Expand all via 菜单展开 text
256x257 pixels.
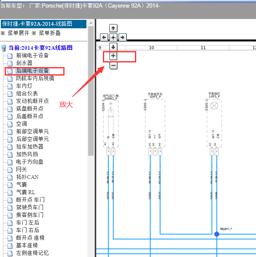(x=18, y=33)
